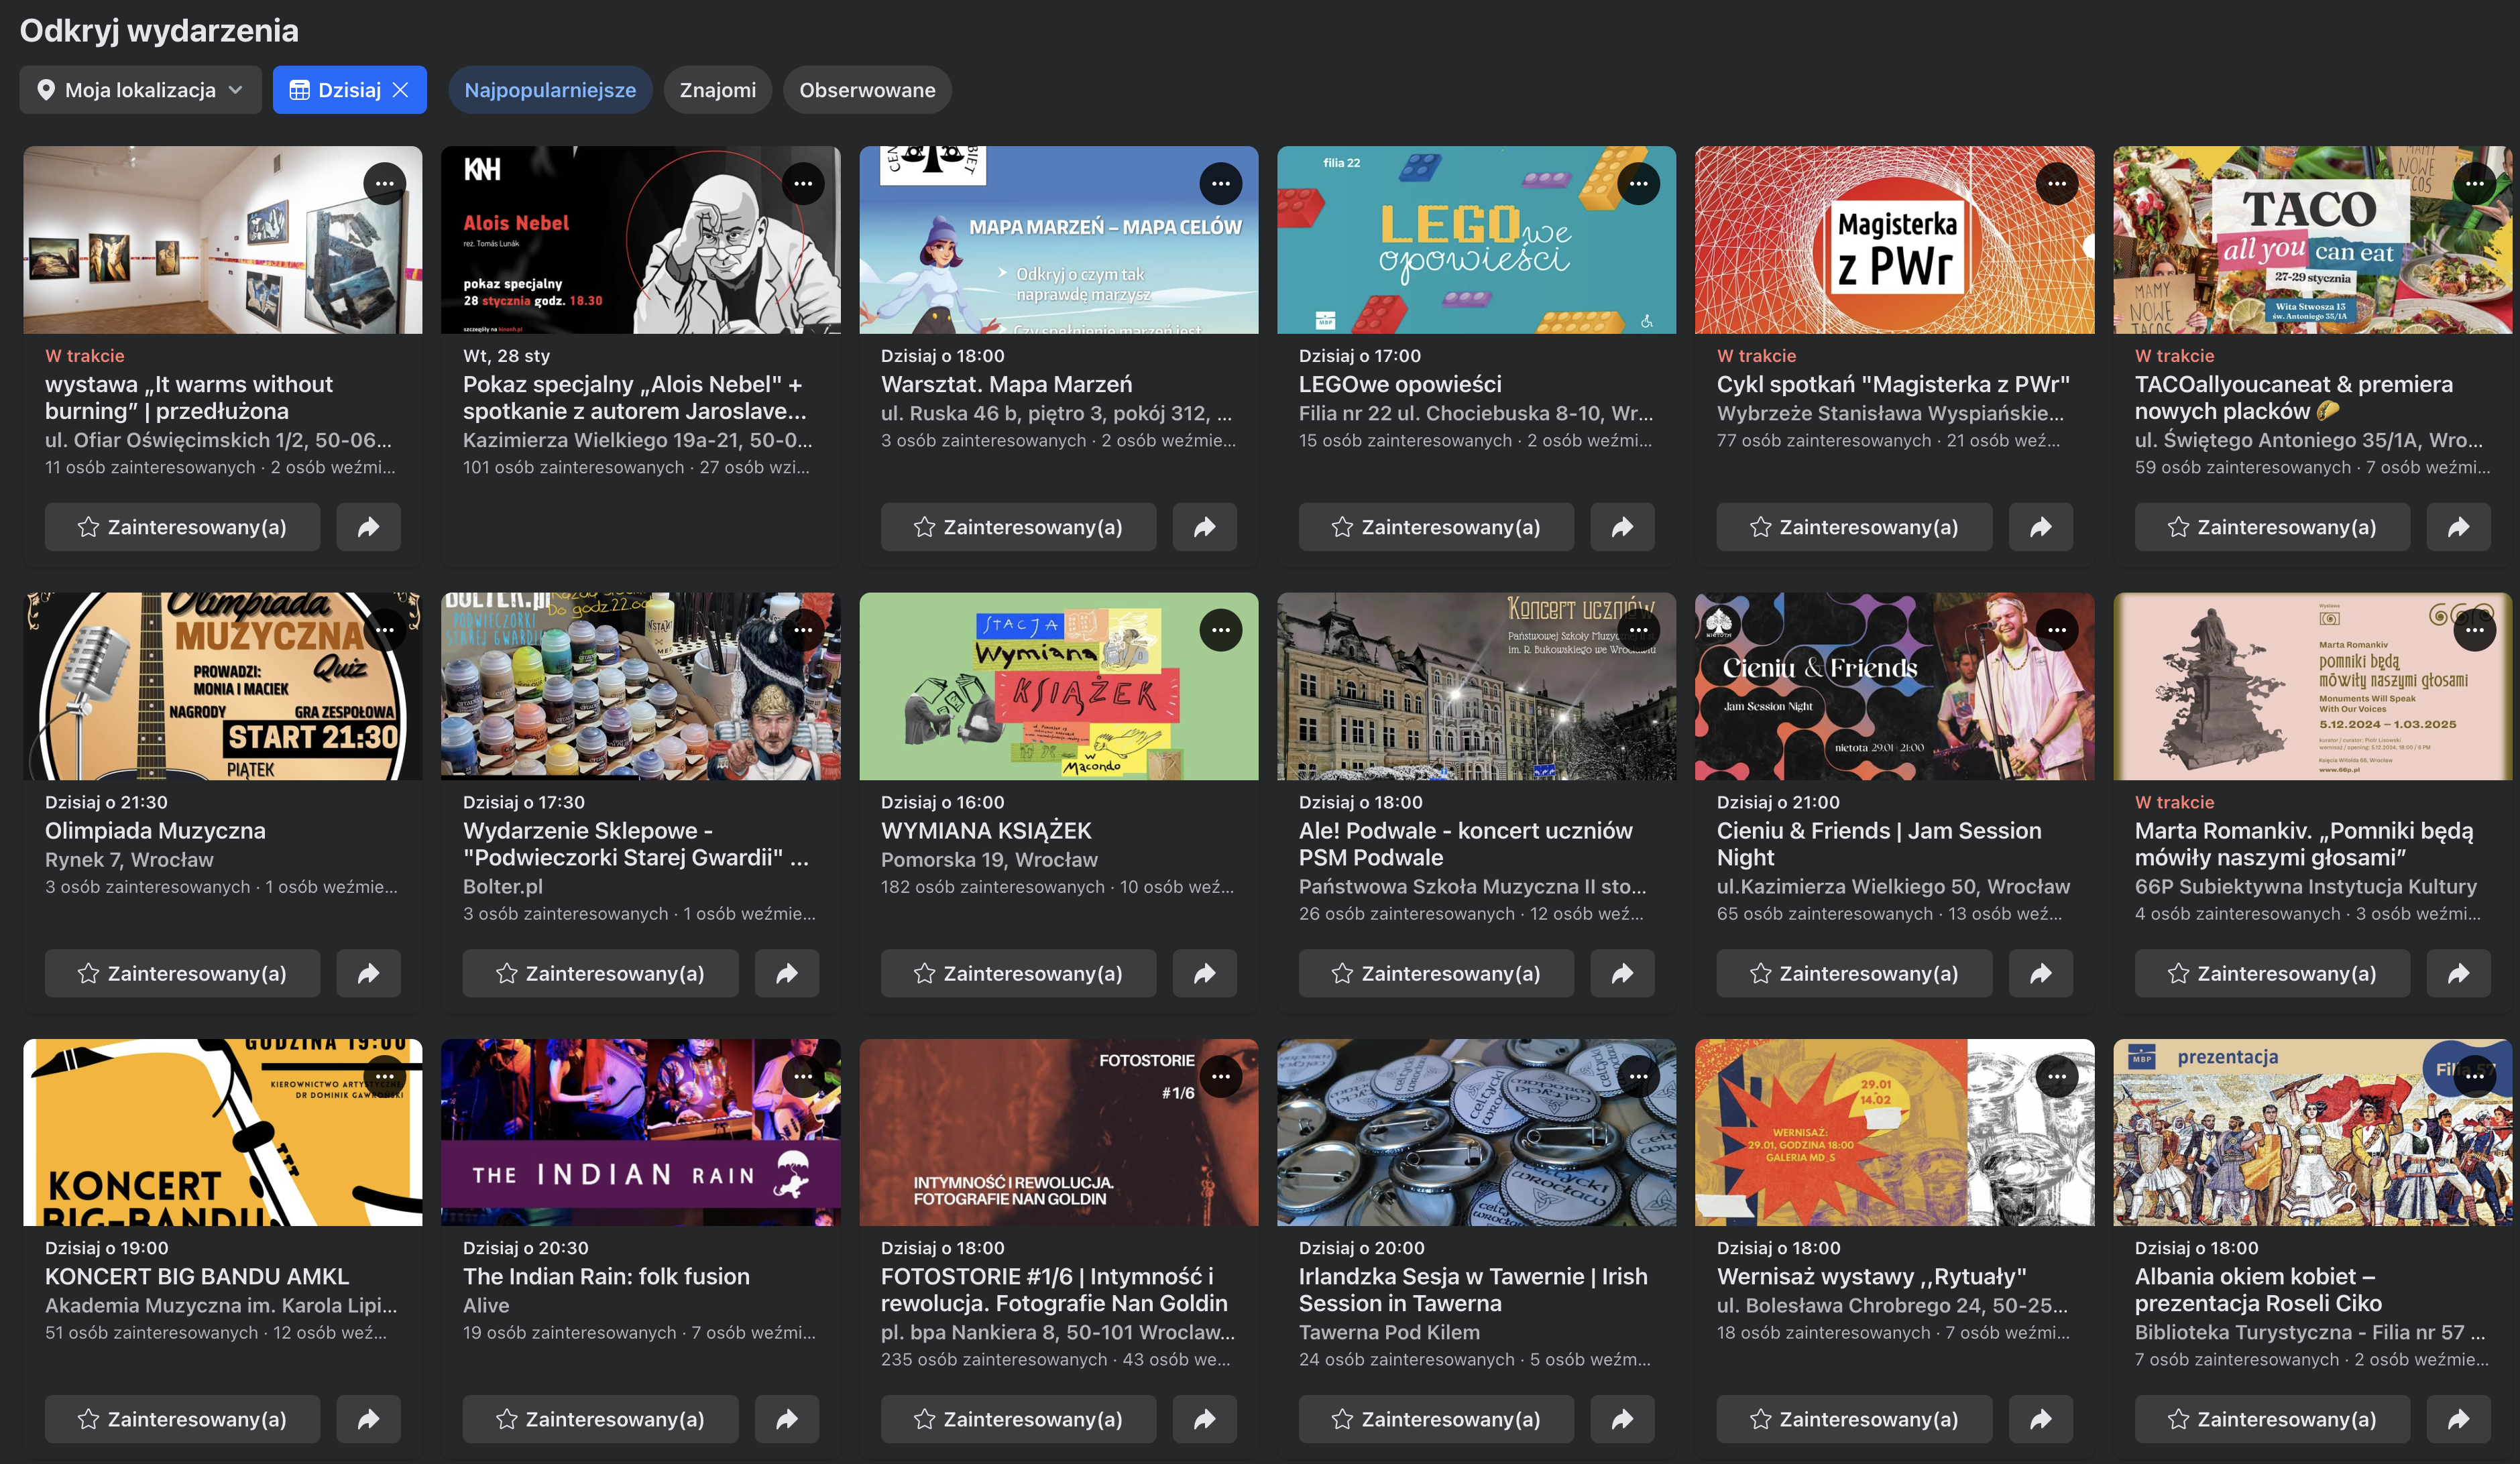Viewport: 2520px width, 1464px height.
Task: Remove the Dzisiaj date filter
Action: tap(401, 90)
